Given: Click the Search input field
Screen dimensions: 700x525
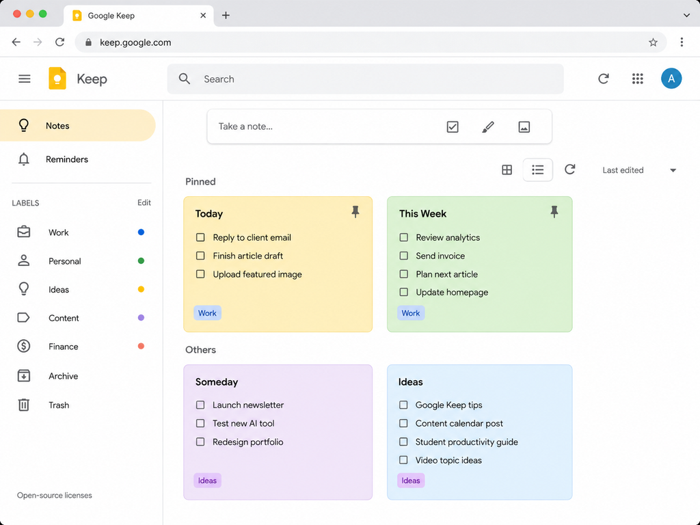Looking at the screenshot, I should (365, 79).
